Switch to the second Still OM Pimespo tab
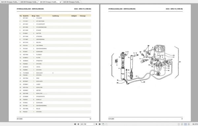The image size is (198, 126). (29, 2)
